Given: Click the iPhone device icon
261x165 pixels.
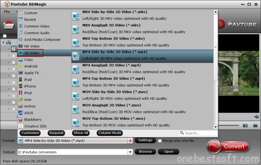Looking at the screenshot, I should tap(20, 86).
